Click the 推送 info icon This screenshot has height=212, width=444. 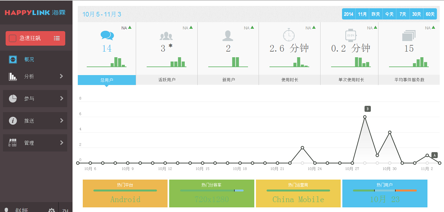pyautogui.click(x=12, y=121)
